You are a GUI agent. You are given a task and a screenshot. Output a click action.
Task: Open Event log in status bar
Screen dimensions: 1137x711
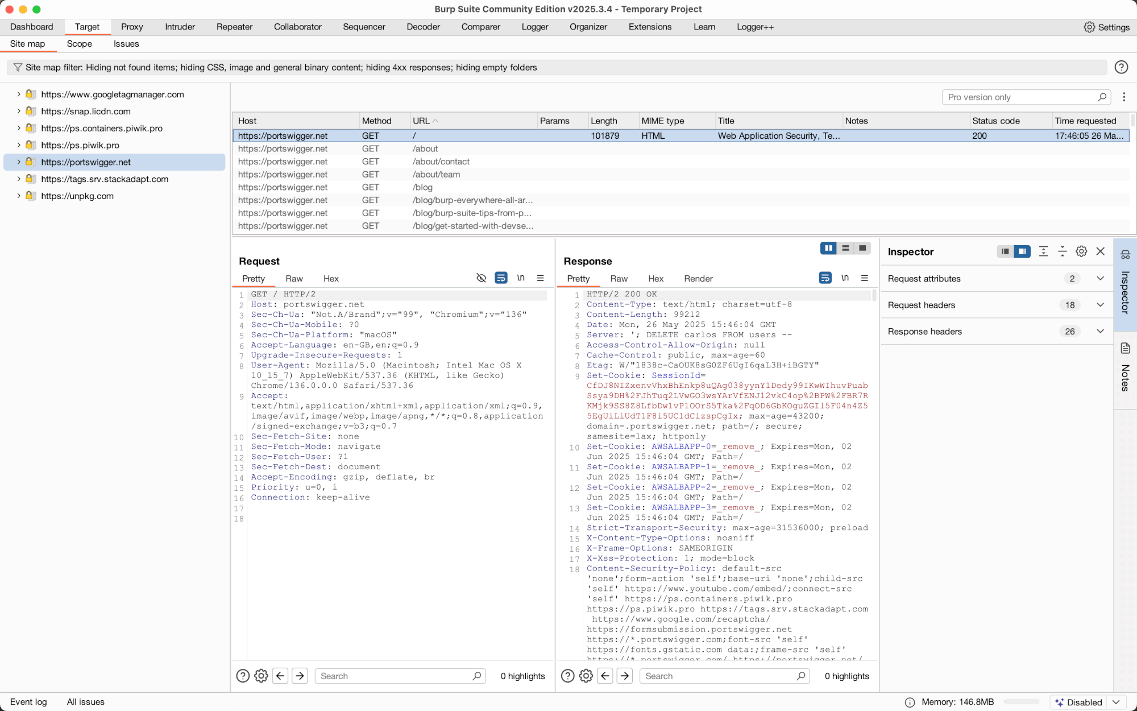28,702
